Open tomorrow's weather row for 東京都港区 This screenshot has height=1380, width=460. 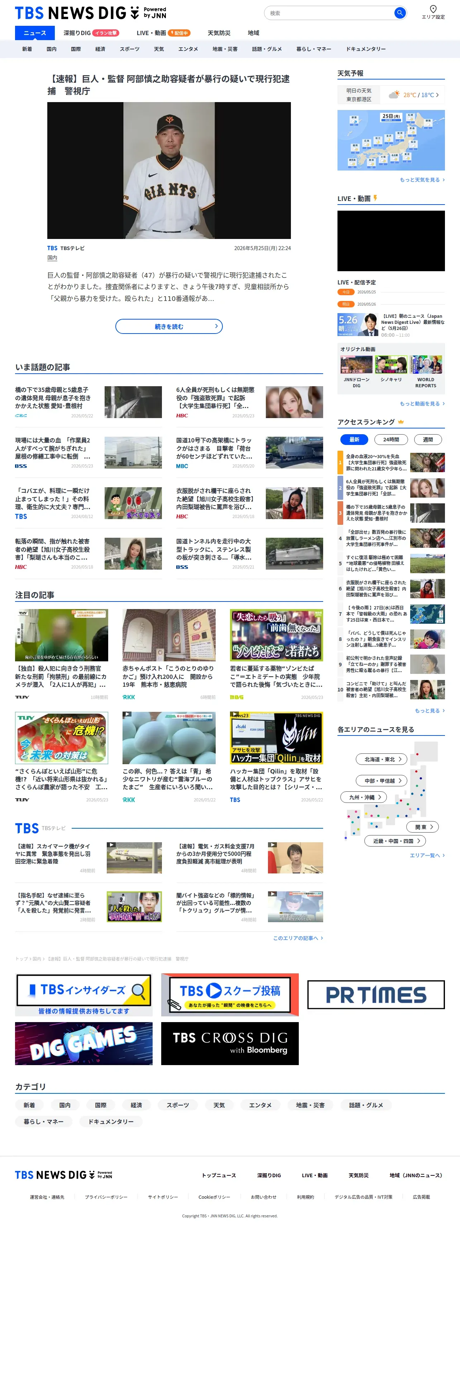click(391, 95)
